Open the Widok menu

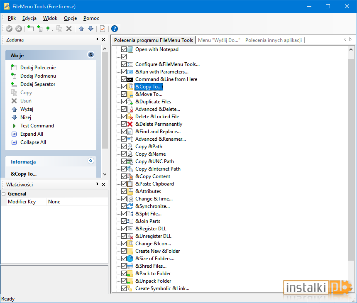[50, 18]
